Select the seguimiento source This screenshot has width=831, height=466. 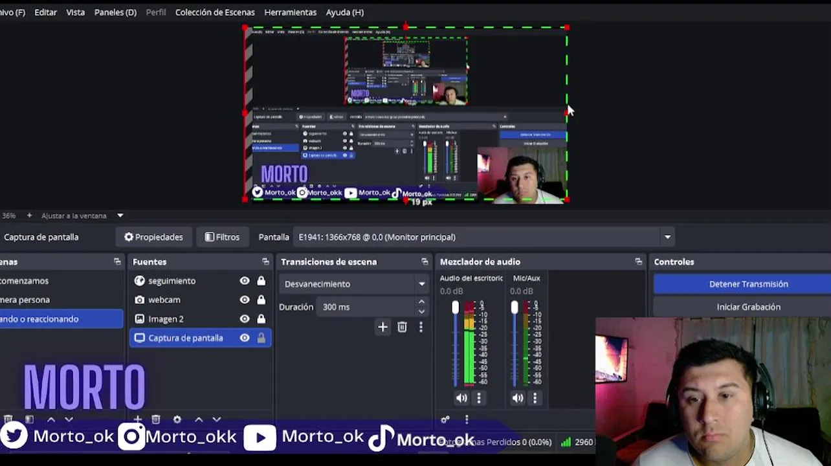(x=172, y=281)
